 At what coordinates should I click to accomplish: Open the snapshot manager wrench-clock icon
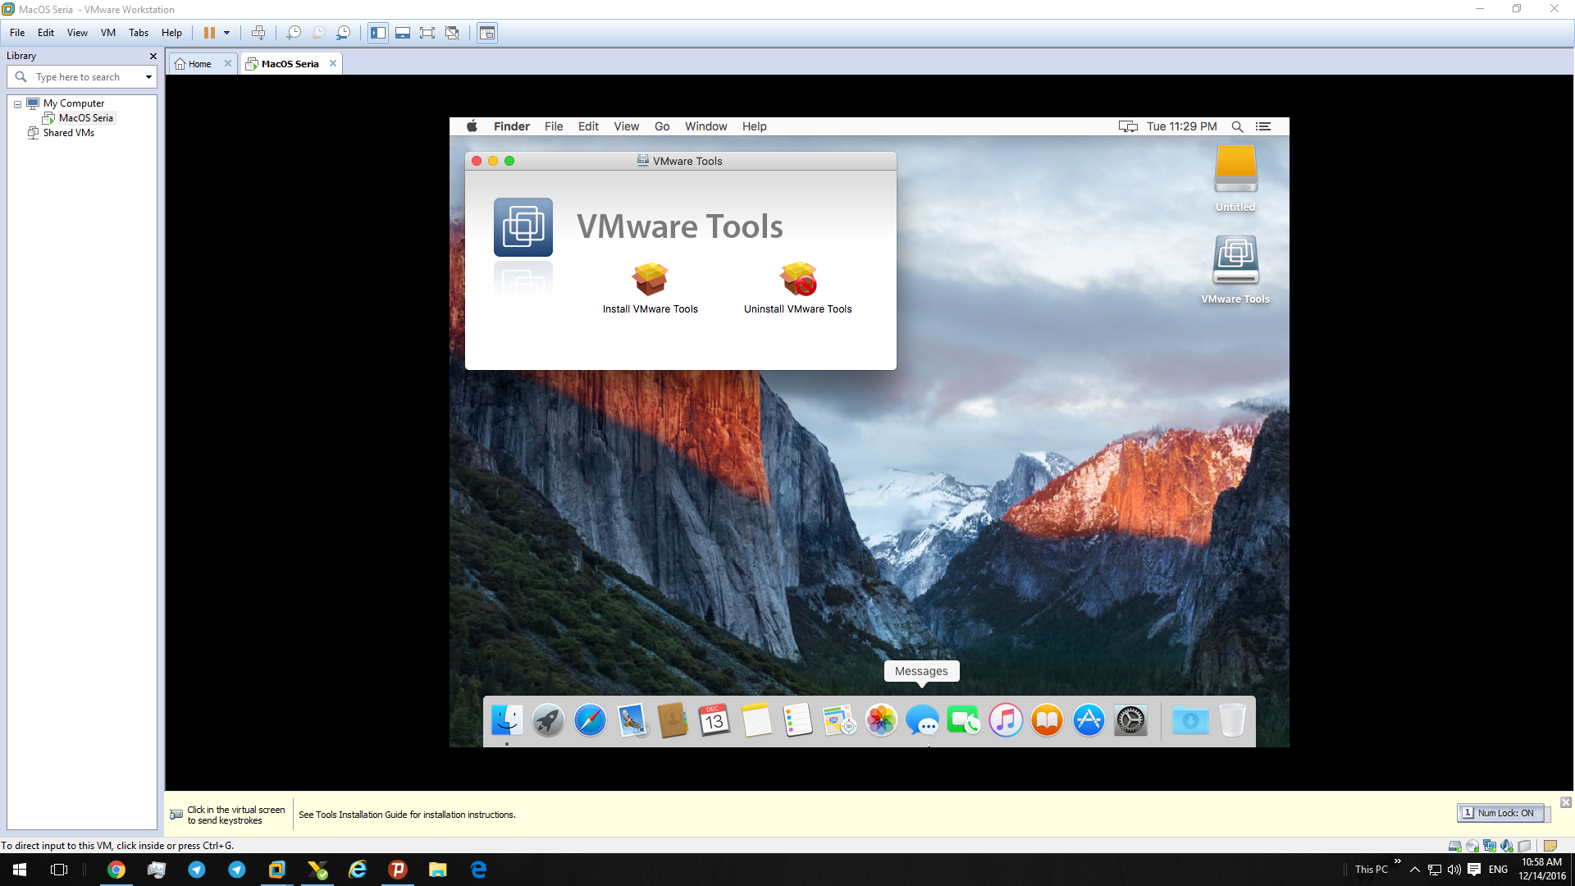coord(344,33)
